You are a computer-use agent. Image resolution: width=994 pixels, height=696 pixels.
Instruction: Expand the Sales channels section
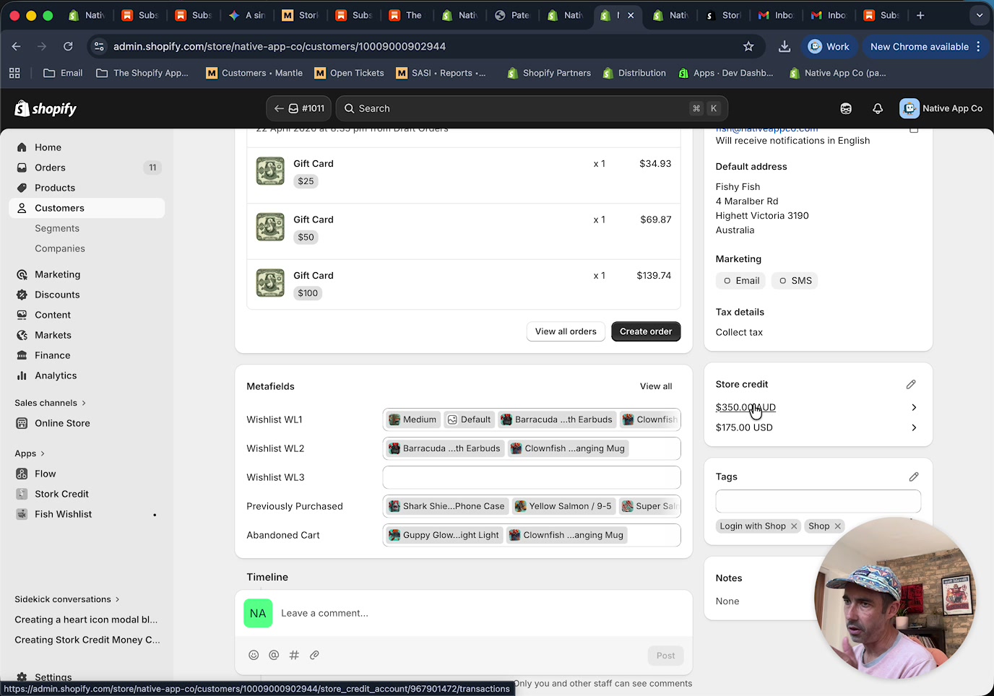click(x=49, y=402)
